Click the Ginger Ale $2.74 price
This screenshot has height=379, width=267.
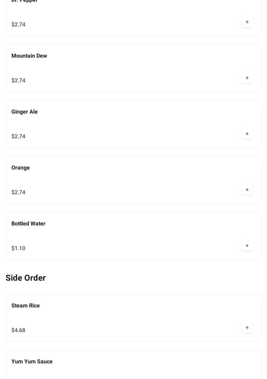[18, 137]
